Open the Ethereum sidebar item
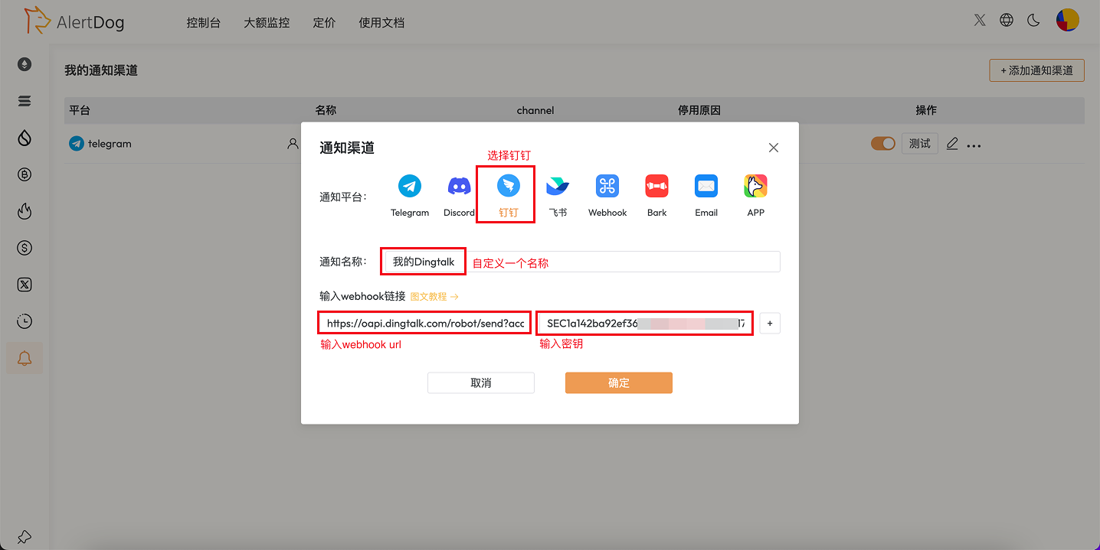The width and height of the screenshot is (1100, 550). coord(25,64)
